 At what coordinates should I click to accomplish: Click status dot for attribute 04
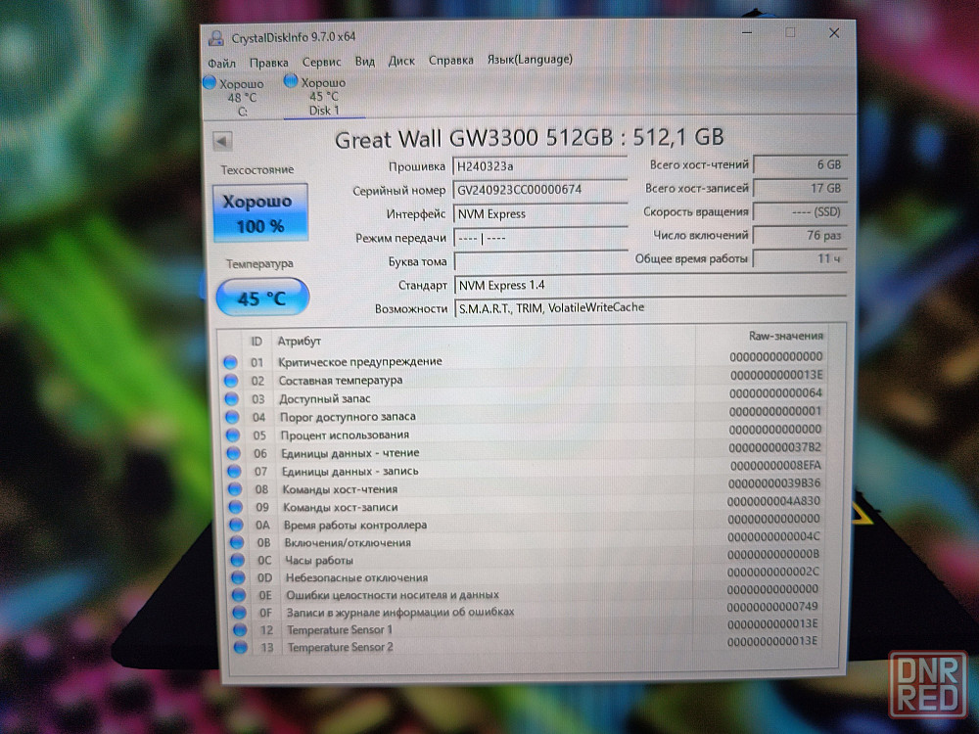232,417
